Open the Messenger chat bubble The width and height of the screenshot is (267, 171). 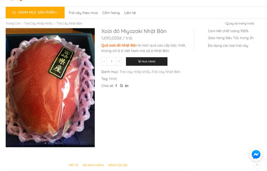coord(256,154)
